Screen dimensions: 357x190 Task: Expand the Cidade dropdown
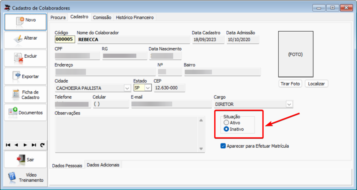127,88
